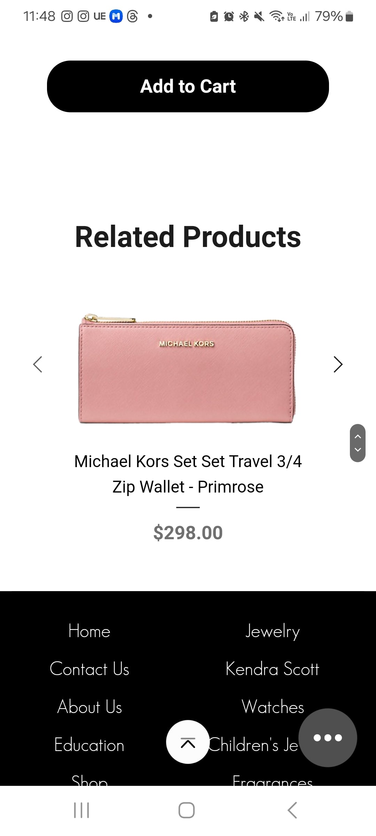
Task: Open About Us footer link
Action: click(89, 707)
